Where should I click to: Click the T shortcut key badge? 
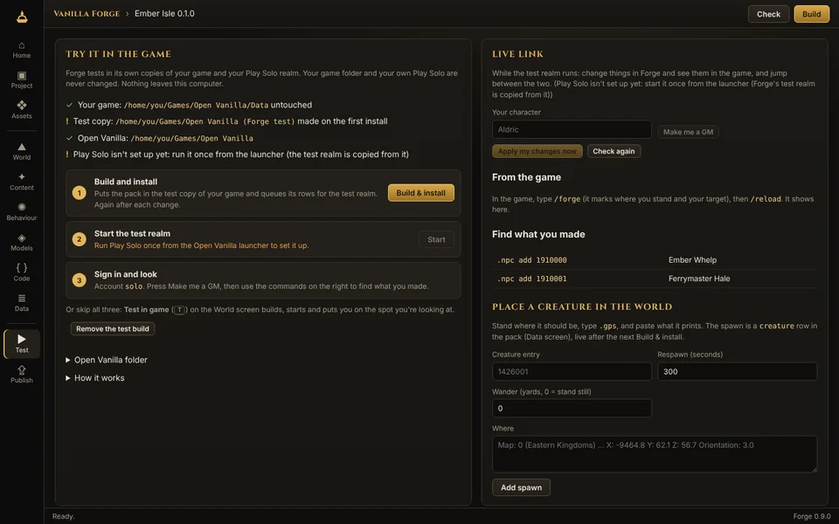[x=180, y=310]
